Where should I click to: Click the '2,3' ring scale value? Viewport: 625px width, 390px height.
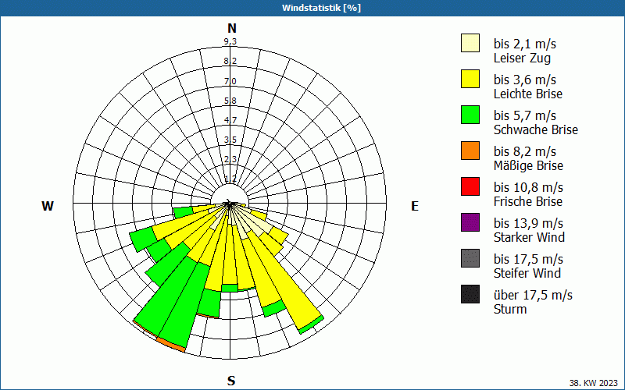pyautogui.click(x=230, y=159)
